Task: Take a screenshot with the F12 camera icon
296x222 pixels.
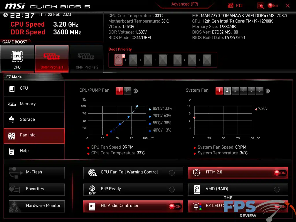Action: (230, 5)
